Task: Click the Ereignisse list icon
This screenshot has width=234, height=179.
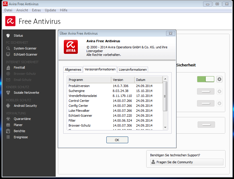Action: [8, 137]
